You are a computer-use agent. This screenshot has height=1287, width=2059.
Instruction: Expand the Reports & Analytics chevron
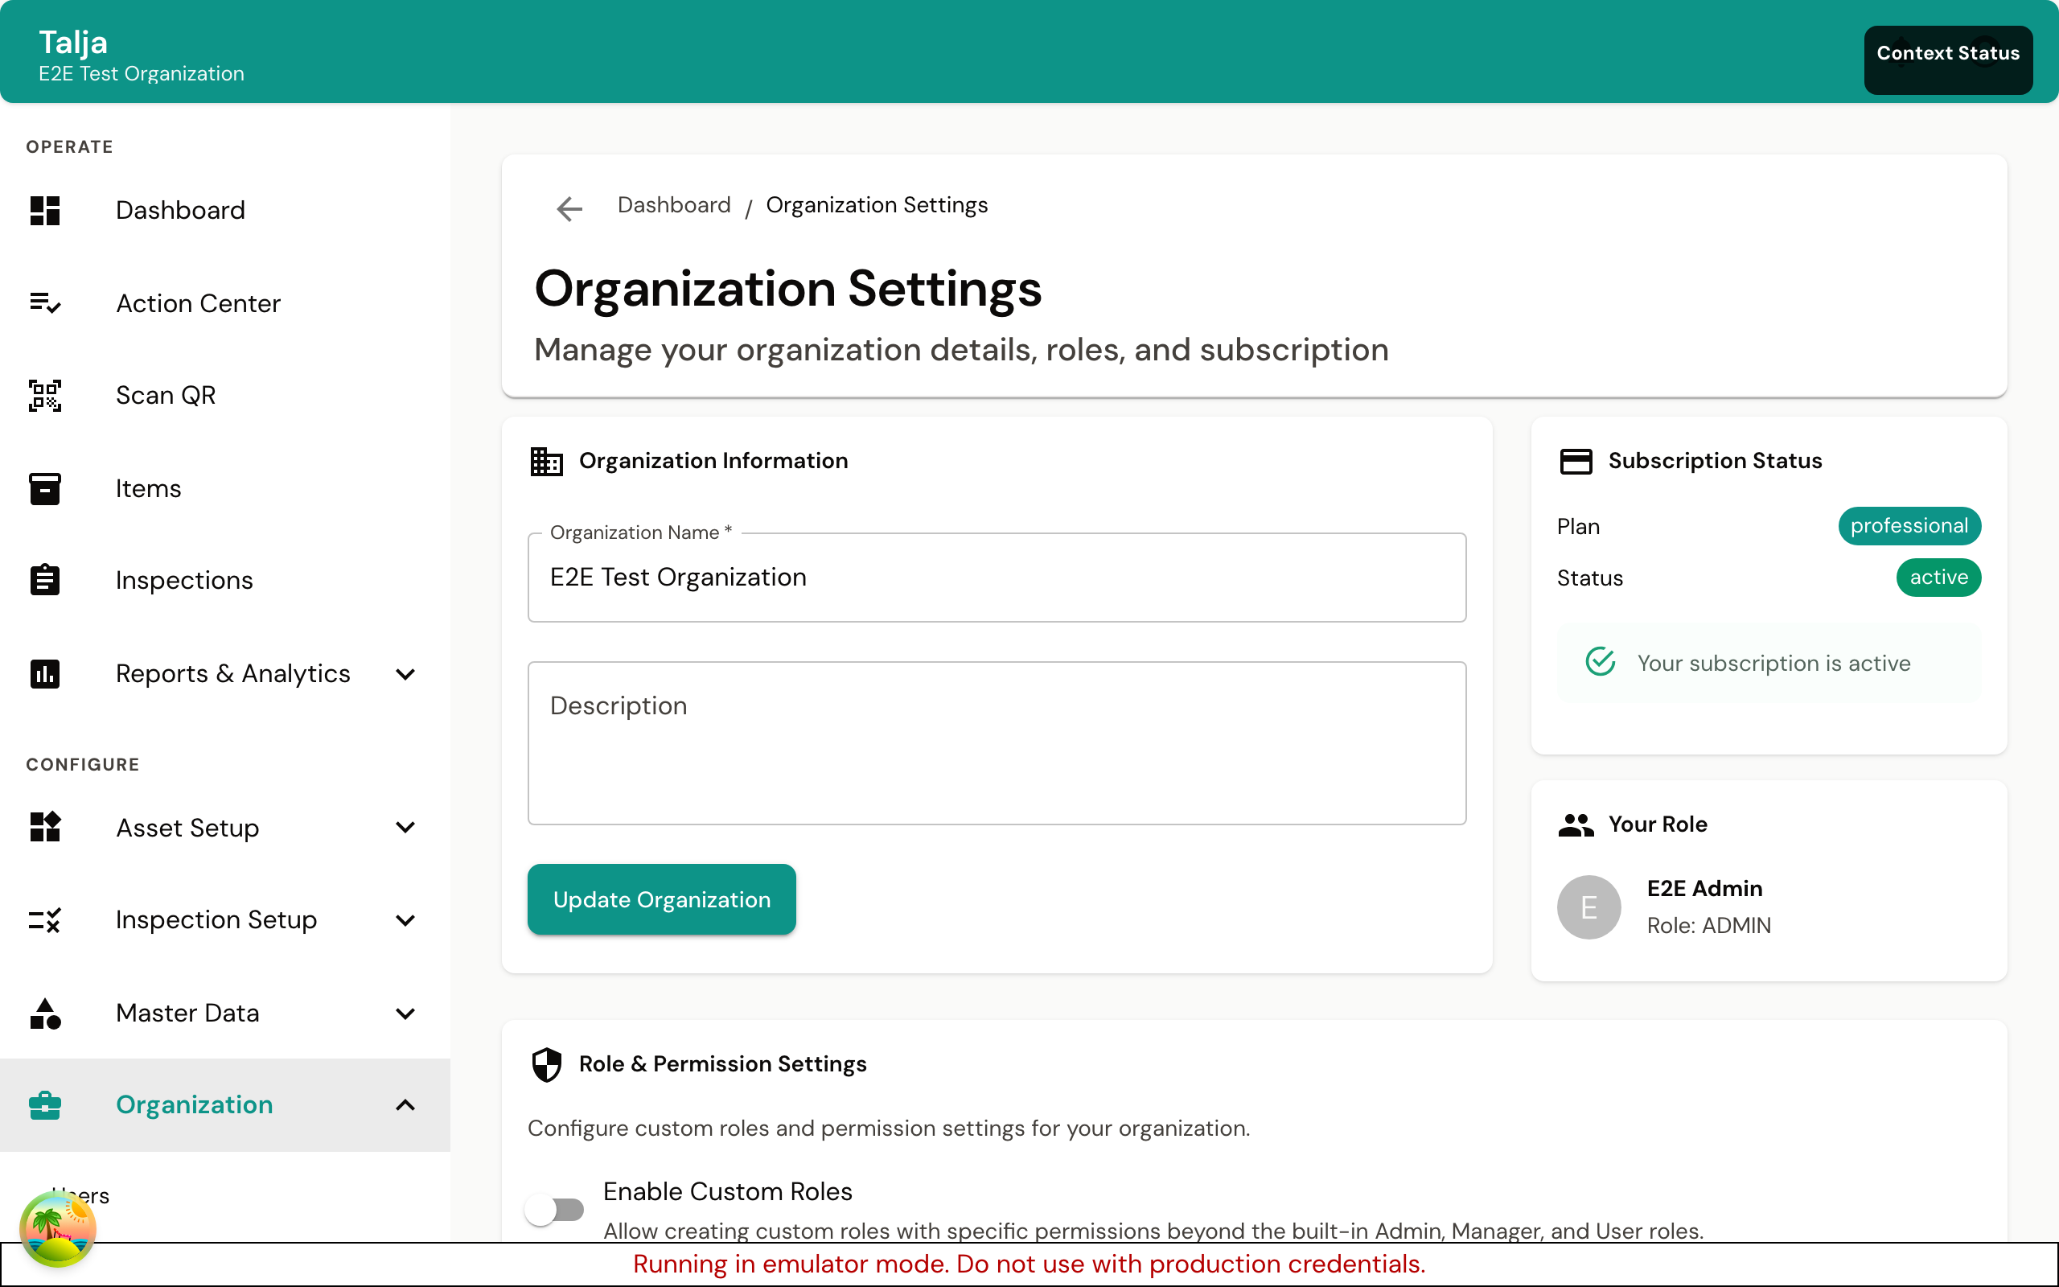406,674
